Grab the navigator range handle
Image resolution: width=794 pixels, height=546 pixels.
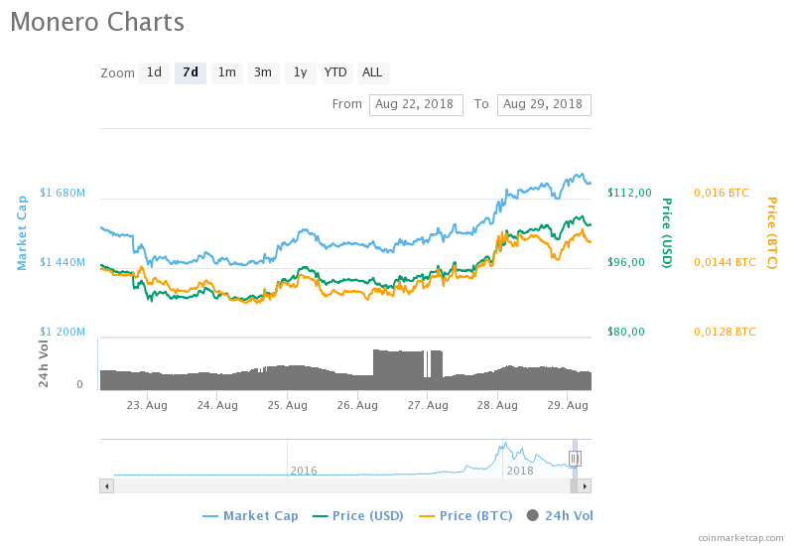575,459
